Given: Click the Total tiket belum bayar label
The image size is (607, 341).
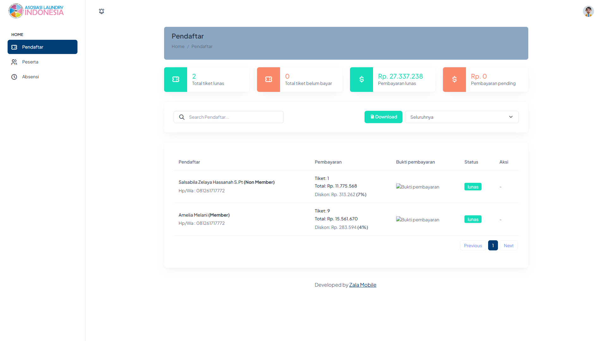Looking at the screenshot, I should (309, 83).
